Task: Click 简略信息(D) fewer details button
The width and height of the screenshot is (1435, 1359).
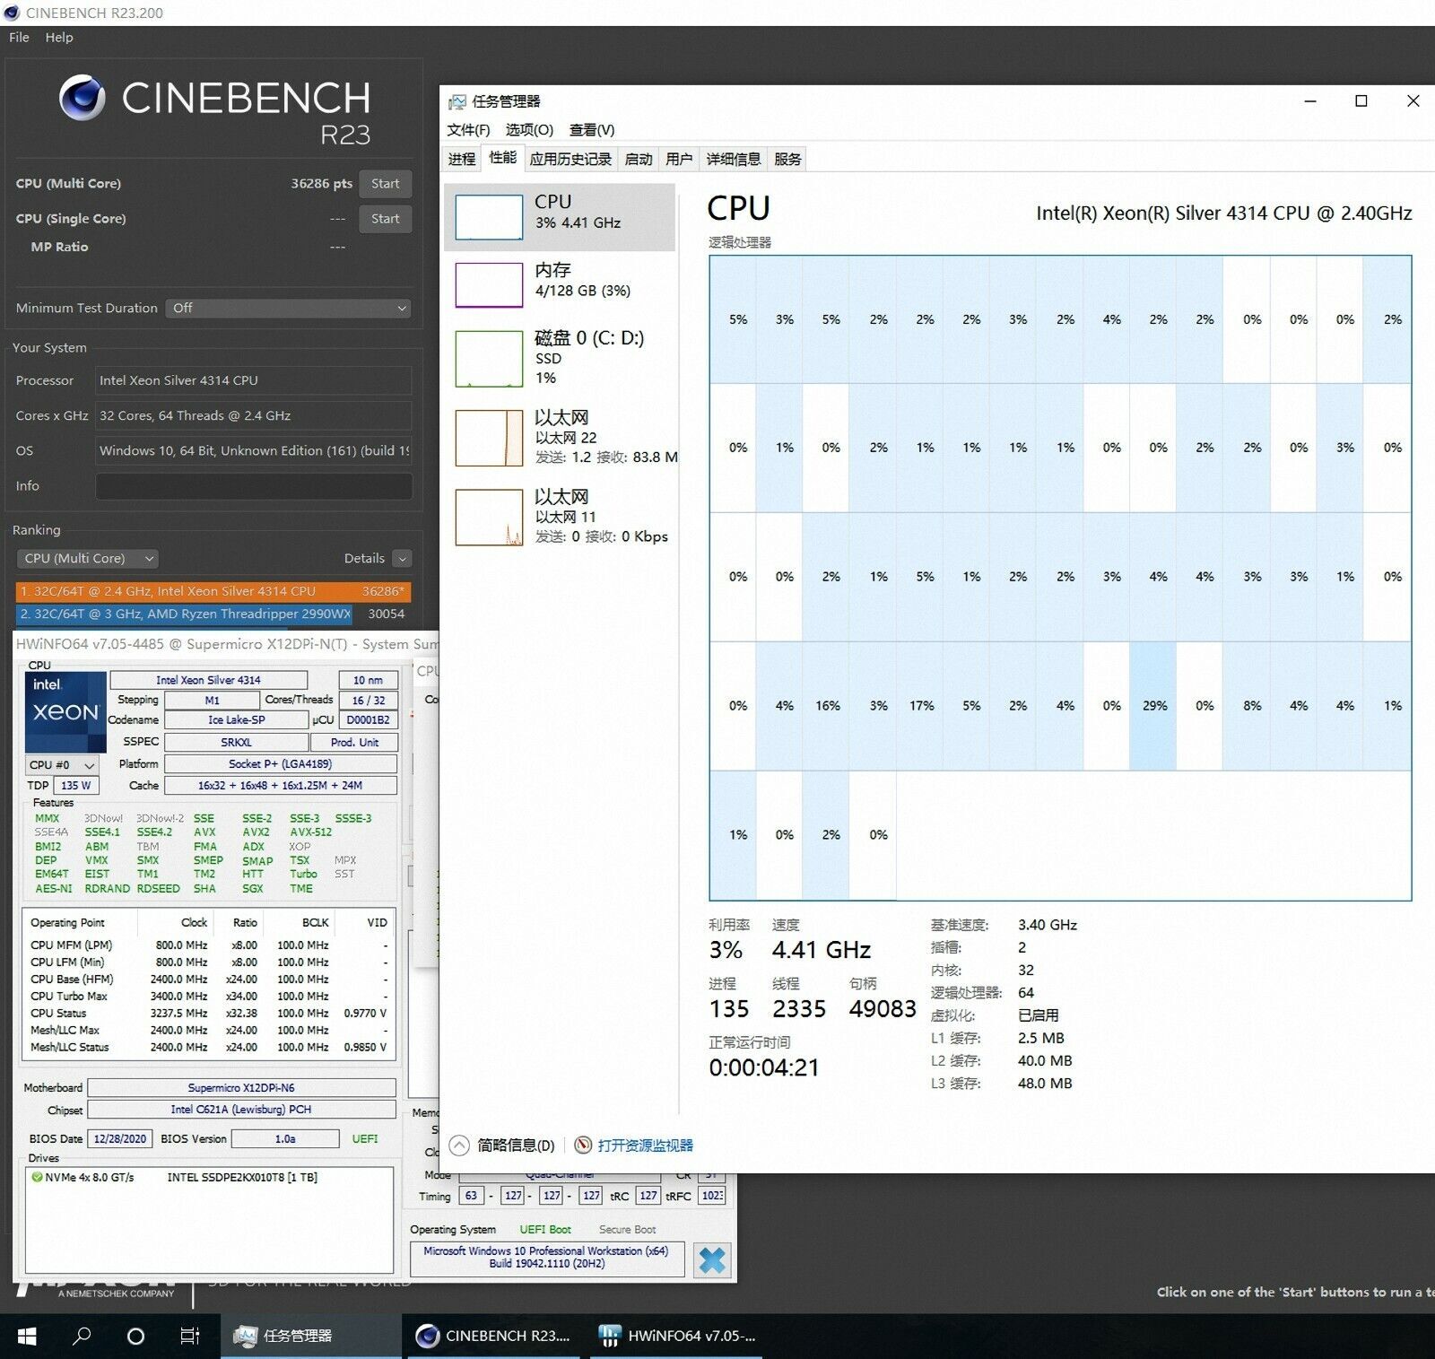Action: pyautogui.click(x=516, y=1146)
